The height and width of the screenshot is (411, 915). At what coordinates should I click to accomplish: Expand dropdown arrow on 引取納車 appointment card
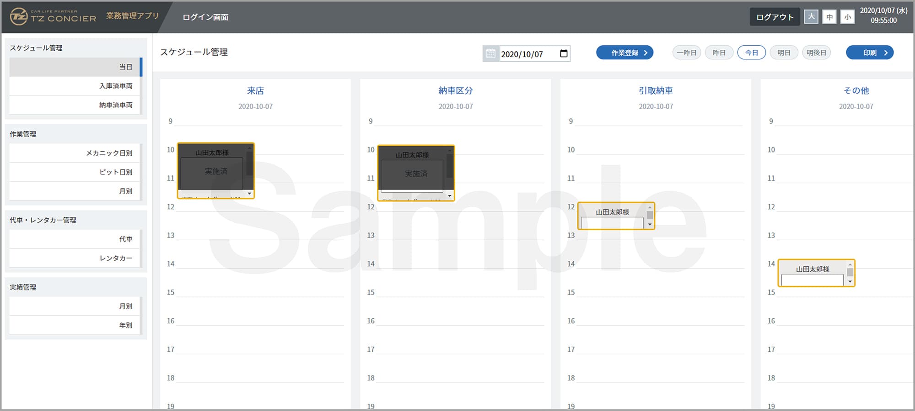pyautogui.click(x=650, y=225)
